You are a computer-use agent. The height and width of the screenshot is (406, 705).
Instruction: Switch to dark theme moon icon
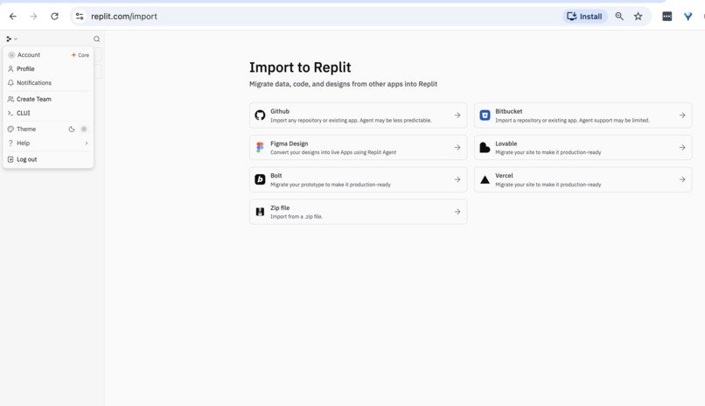click(x=72, y=129)
